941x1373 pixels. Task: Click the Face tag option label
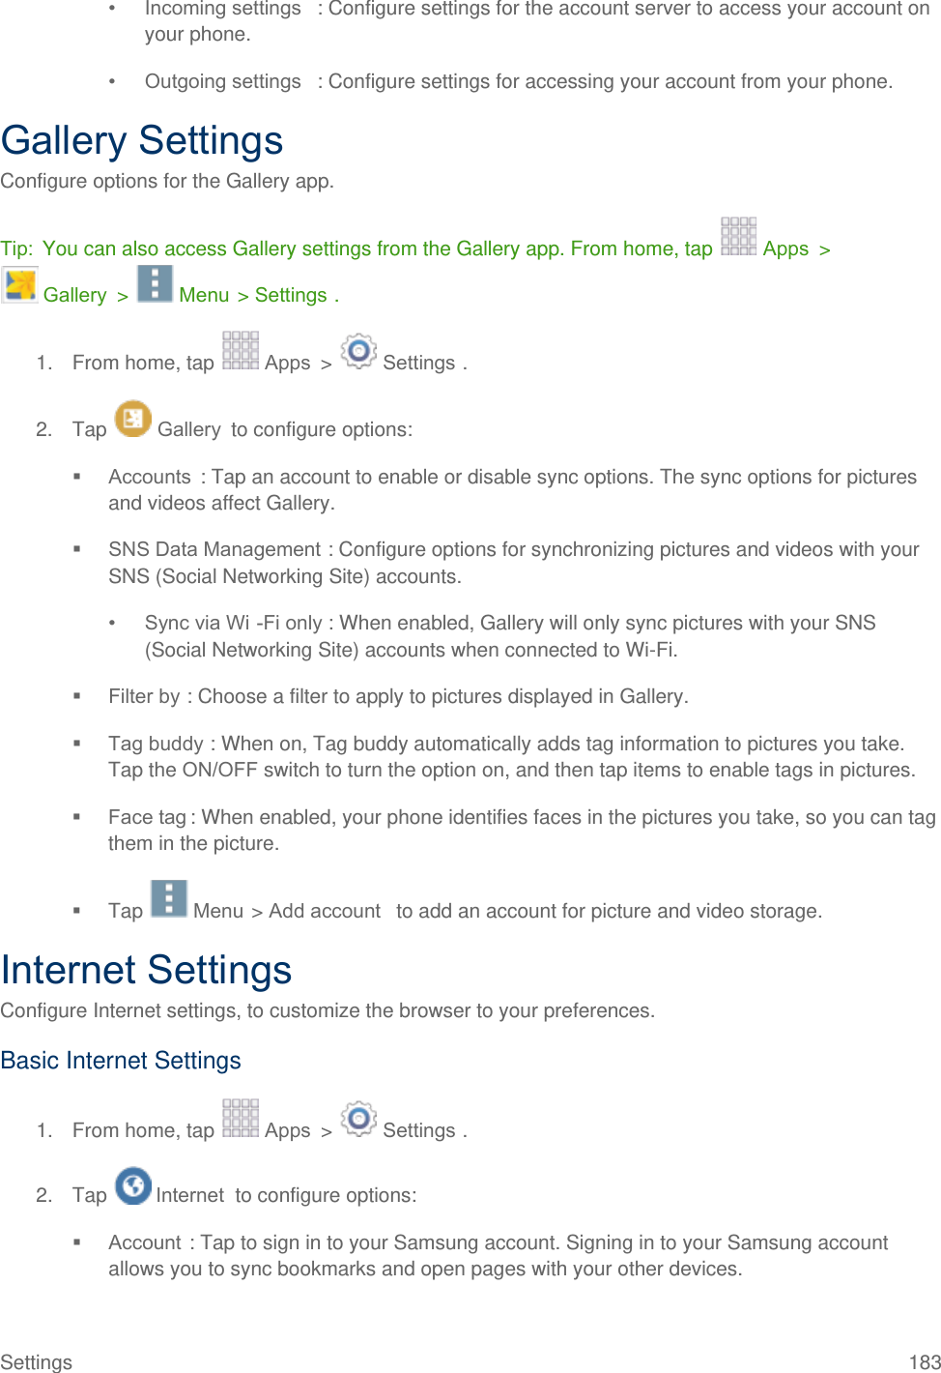(x=147, y=817)
